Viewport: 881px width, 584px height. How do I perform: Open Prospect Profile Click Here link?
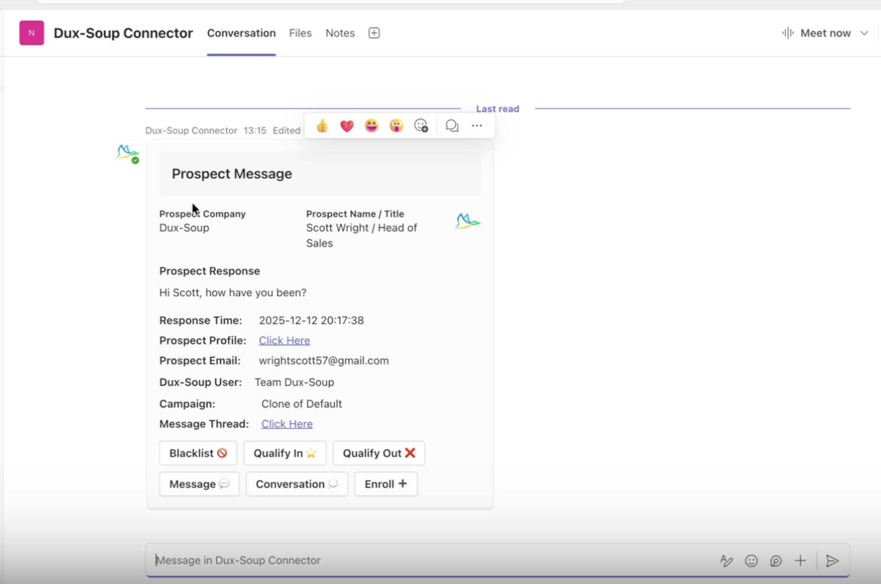(x=284, y=341)
